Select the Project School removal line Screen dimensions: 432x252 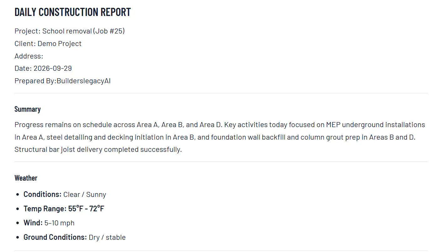pyautogui.click(x=70, y=31)
